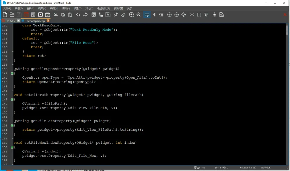Click the red X button on toolbar right
This screenshot has height=171, width=290.
pyautogui.click(x=285, y=15)
